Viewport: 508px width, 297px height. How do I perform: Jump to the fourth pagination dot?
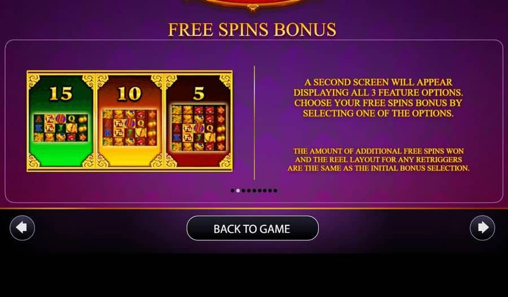[x=249, y=190]
